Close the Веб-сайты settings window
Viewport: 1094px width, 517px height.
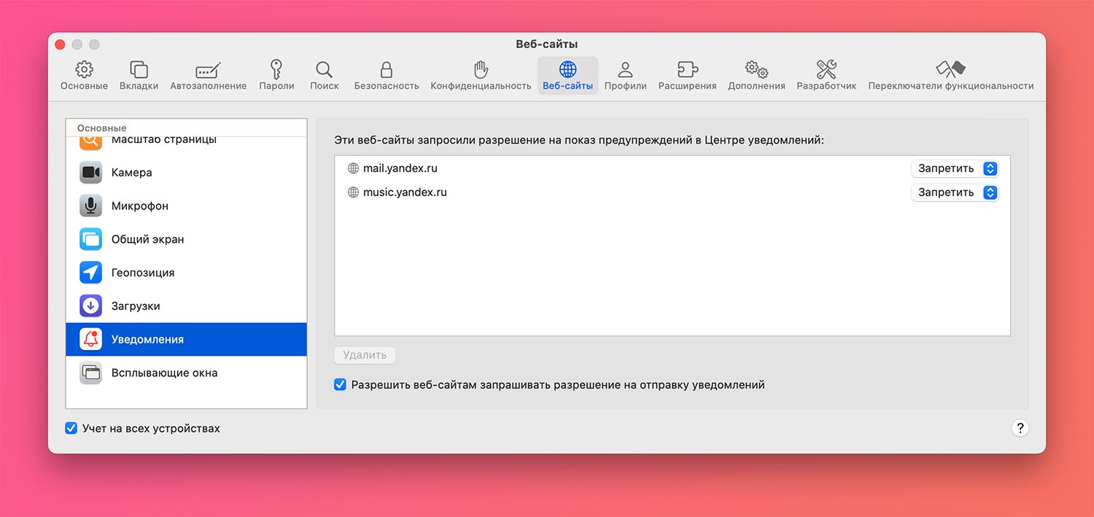pyautogui.click(x=60, y=44)
